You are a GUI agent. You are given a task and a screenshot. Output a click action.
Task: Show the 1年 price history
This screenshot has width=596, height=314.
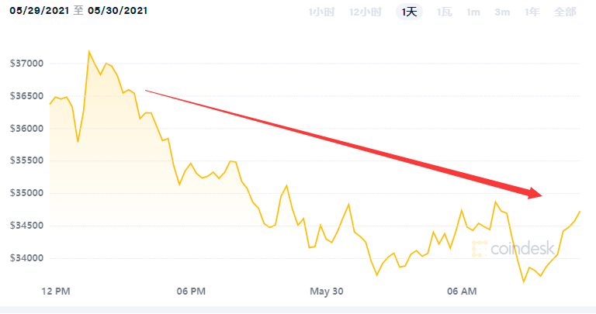click(x=532, y=12)
